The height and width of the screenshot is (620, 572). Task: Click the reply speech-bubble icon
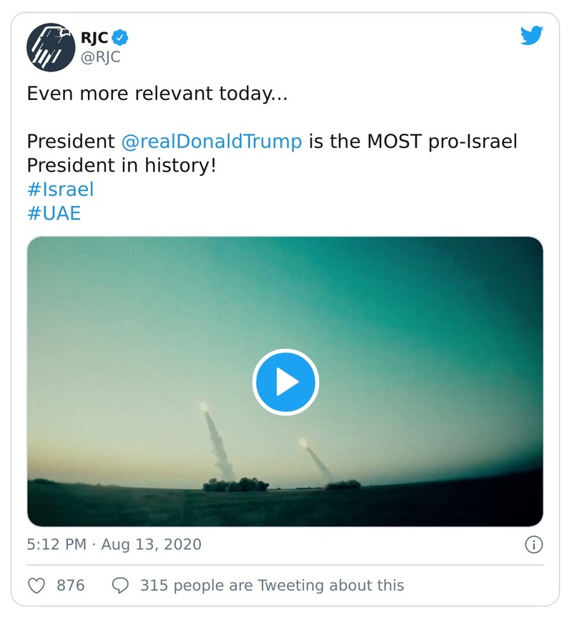pos(119,584)
